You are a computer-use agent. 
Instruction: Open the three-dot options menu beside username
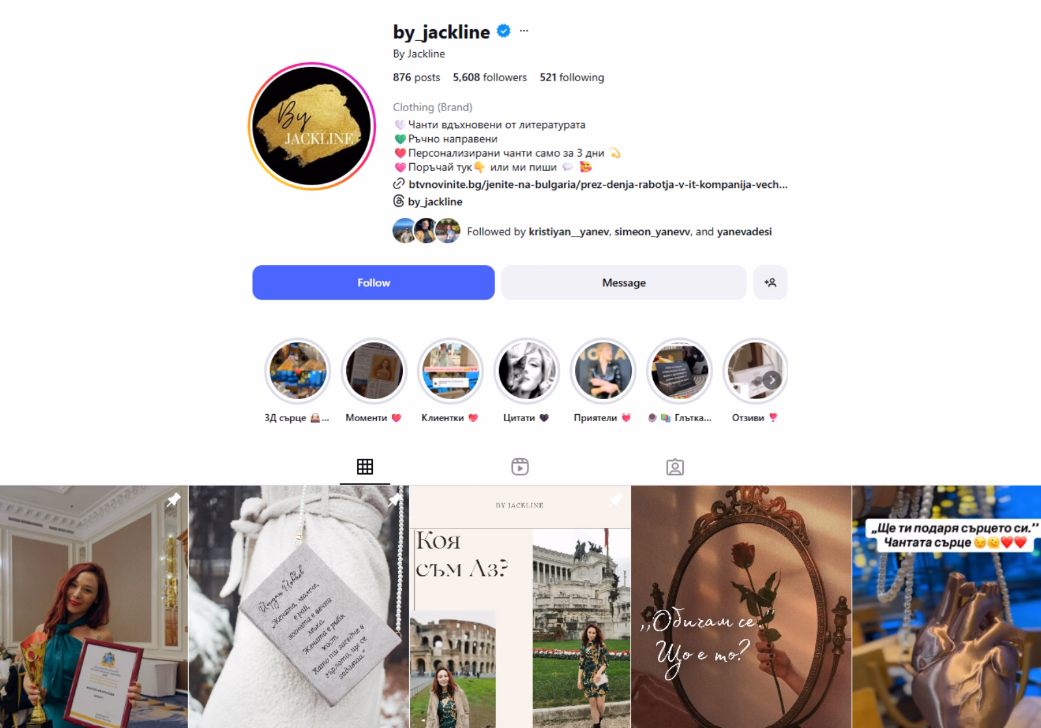pyautogui.click(x=524, y=31)
